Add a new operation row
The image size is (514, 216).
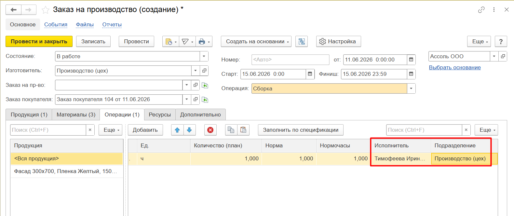click(x=145, y=130)
